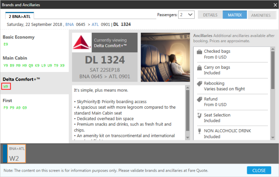The height and width of the screenshot is (177, 279).
Task: Close the dialog with the title bar X
Action: point(275,4)
